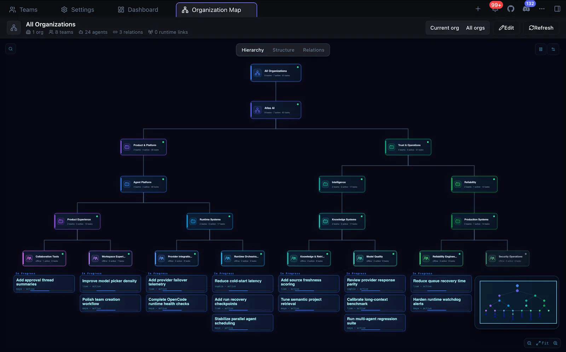Toggle scope to All orgs

tap(475, 28)
